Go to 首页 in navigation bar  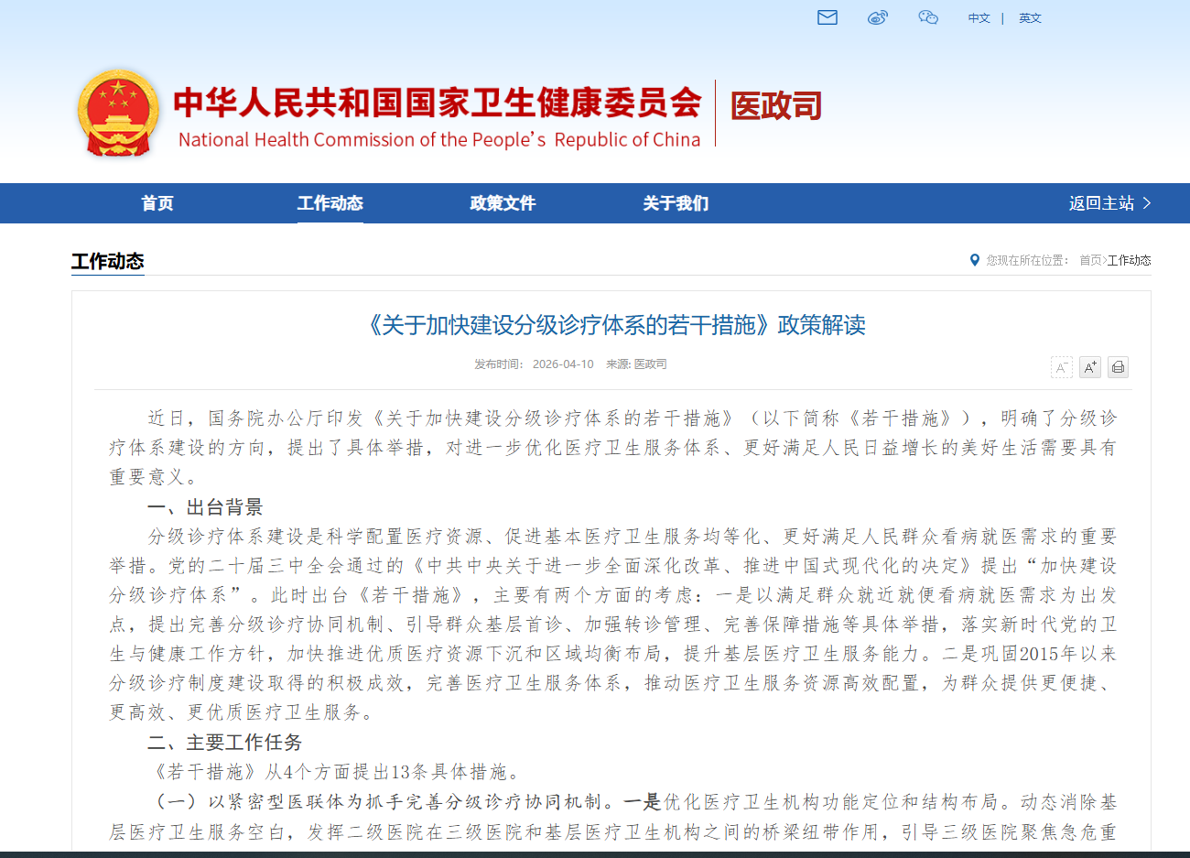(x=157, y=203)
